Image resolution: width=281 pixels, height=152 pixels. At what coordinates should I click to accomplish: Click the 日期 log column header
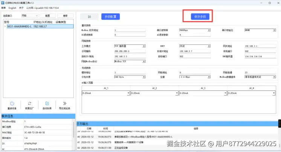click(89, 129)
